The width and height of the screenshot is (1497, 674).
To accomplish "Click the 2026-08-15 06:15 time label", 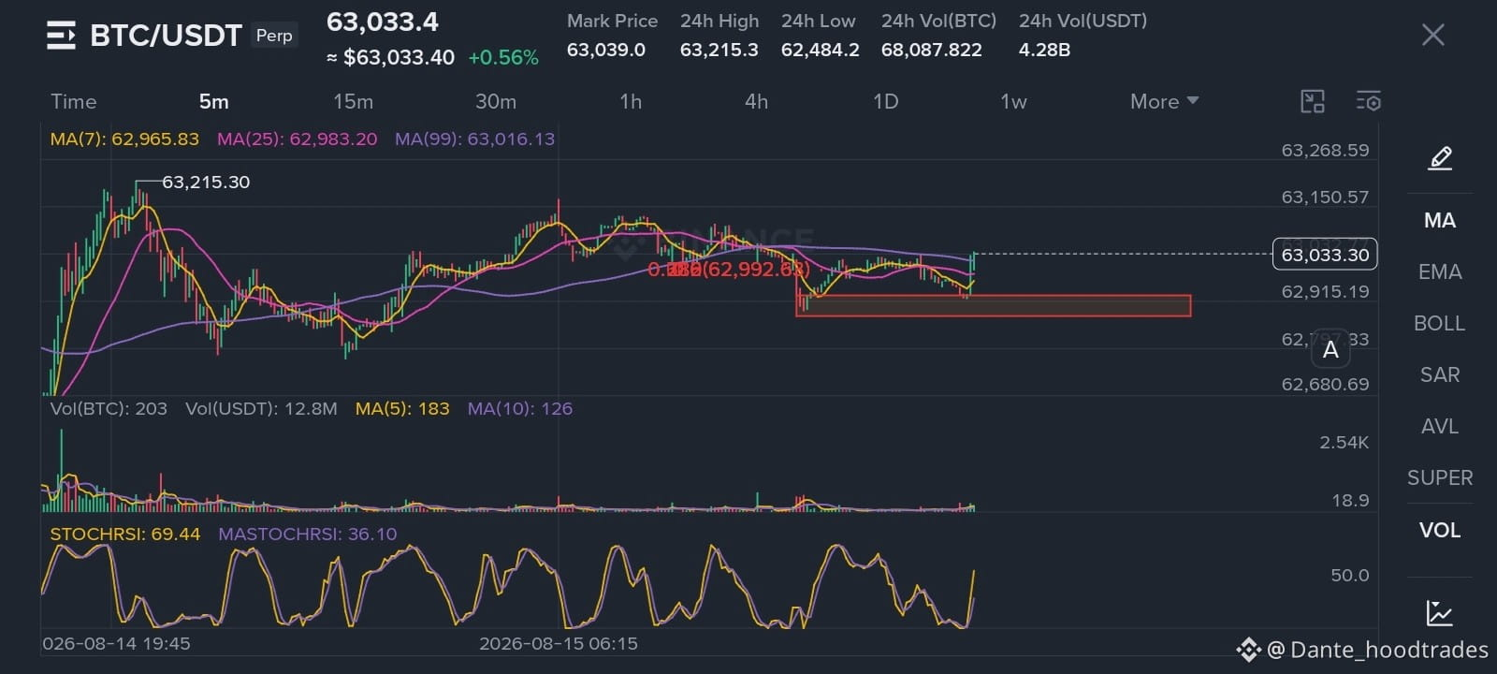I will point(559,643).
